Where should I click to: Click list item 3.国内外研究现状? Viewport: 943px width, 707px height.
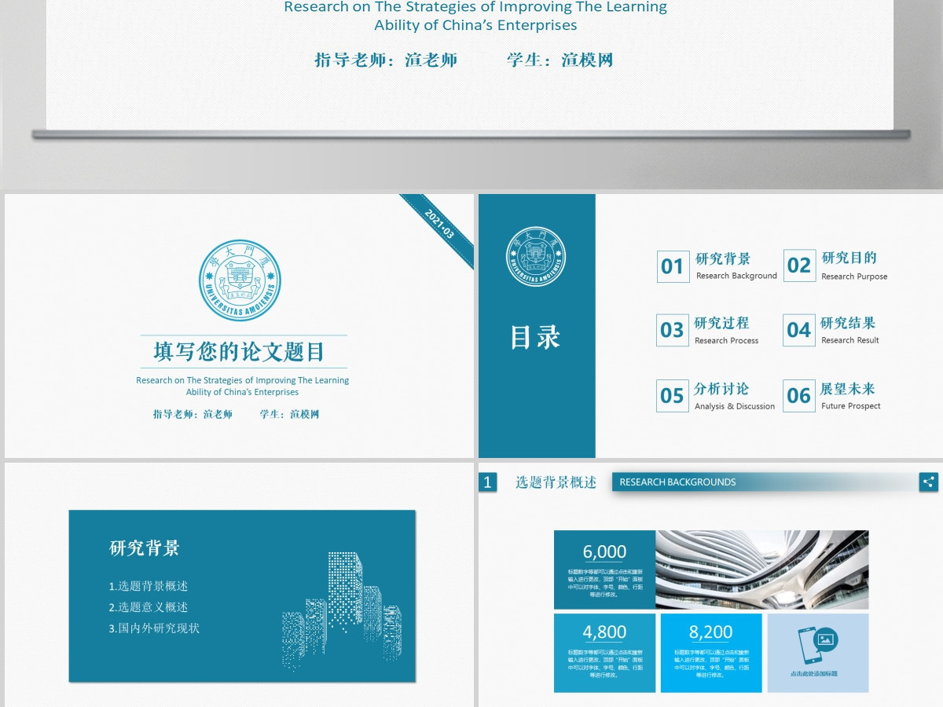154,628
